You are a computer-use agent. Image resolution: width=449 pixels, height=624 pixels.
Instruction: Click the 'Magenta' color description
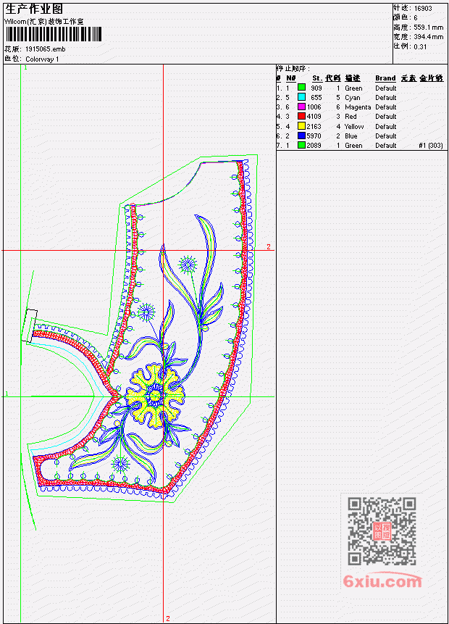(x=358, y=107)
